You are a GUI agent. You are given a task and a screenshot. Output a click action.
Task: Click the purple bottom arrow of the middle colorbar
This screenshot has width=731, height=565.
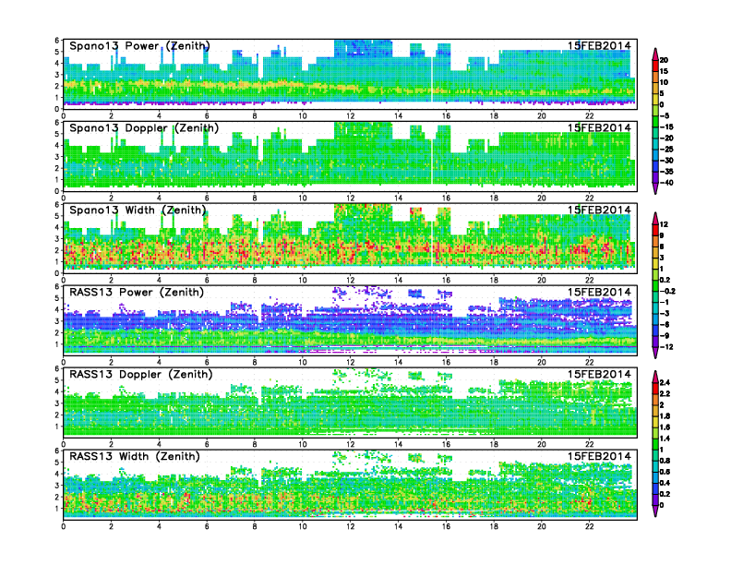point(655,353)
